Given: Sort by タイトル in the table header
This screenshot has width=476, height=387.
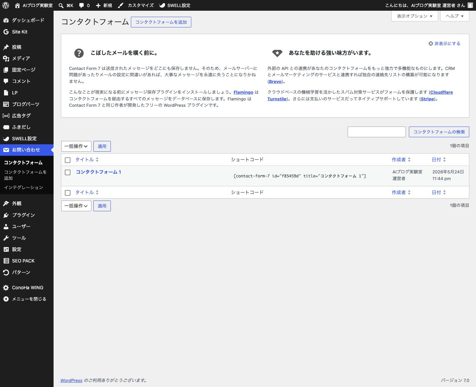Looking at the screenshot, I should 87,160.
